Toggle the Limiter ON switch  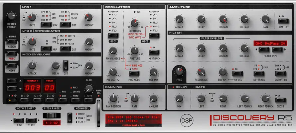point(283,21)
